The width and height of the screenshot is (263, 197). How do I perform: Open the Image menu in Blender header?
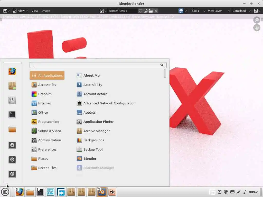(x=46, y=11)
